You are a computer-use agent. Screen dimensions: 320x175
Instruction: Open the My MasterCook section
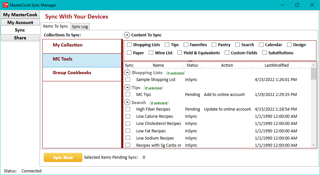(x=20, y=15)
